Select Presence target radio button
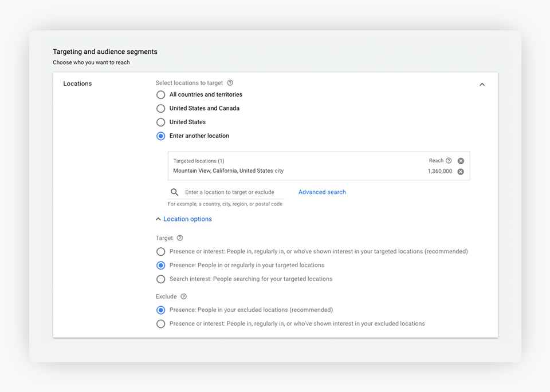The width and height of the screenshot is (550, 392). [161, 266]
